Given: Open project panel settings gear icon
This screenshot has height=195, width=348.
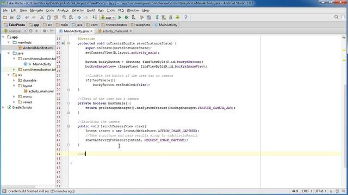Looking at the screenshot, I should tap(45, 31).
